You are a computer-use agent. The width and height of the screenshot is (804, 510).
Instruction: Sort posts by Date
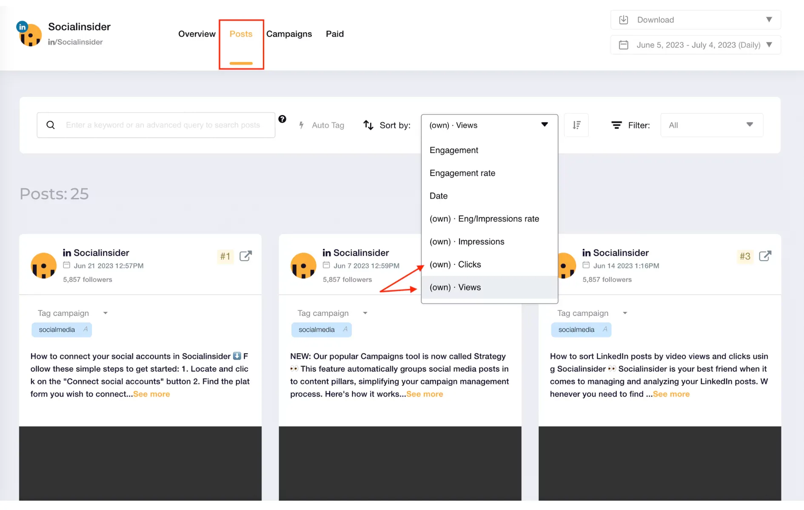click(x=489, y=196)
